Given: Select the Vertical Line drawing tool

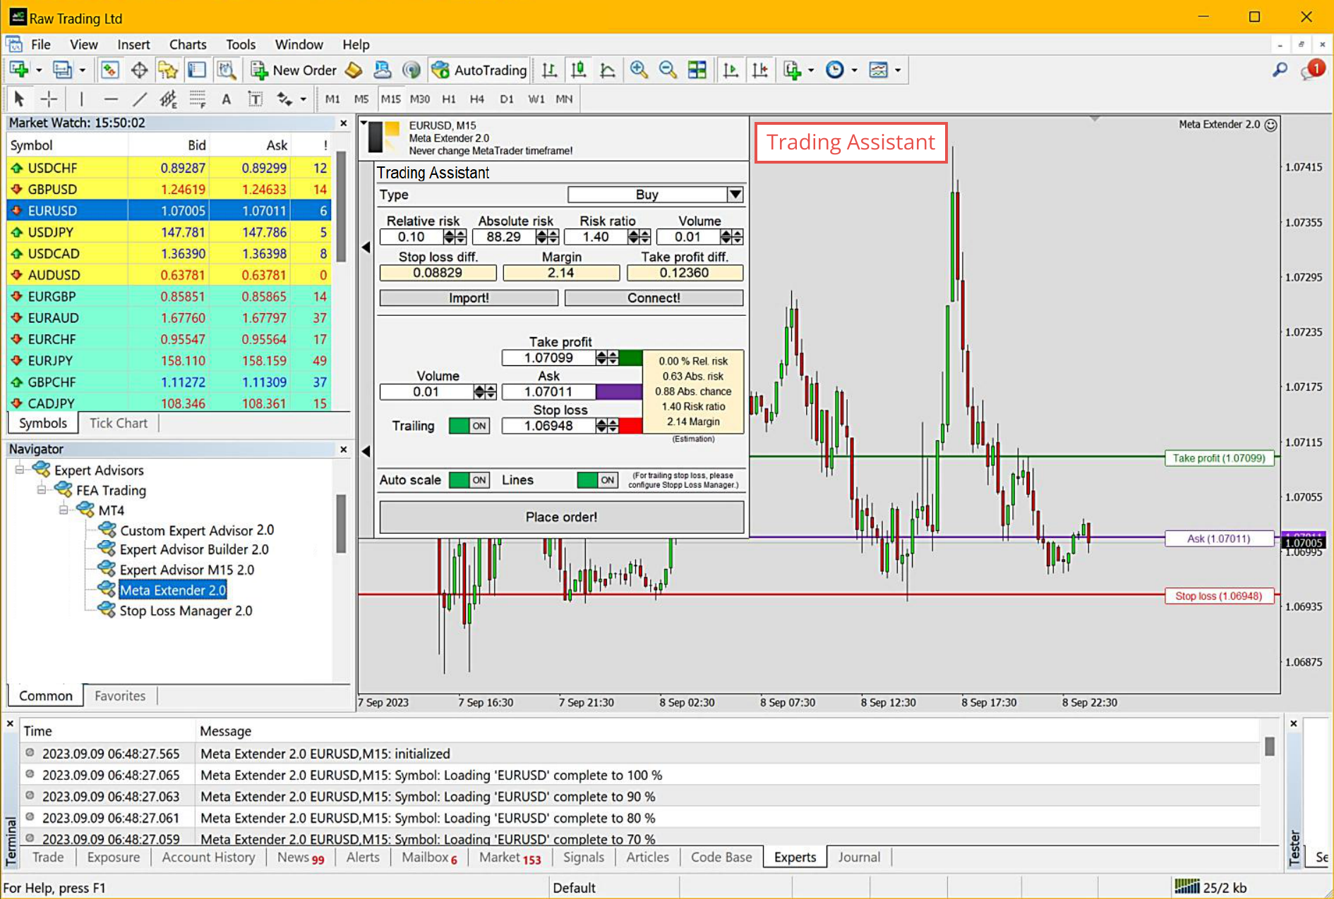Looking at the screenshot, I should coord(81,99).
